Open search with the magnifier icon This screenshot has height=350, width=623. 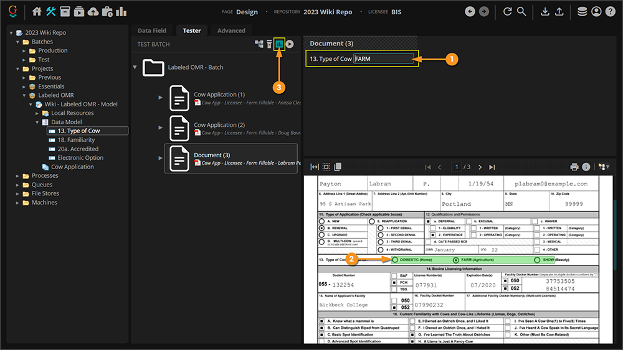click(x=521, y=11)
